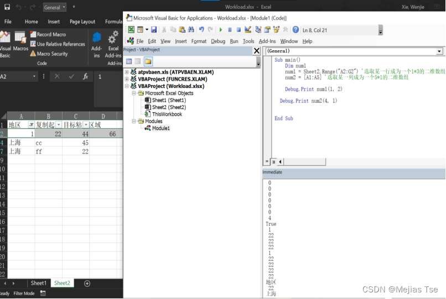The width and height of the screenshot is (446, 299).
Task: Click the Toolbox icon in VBA toolbar
Action: coord(286,29)
